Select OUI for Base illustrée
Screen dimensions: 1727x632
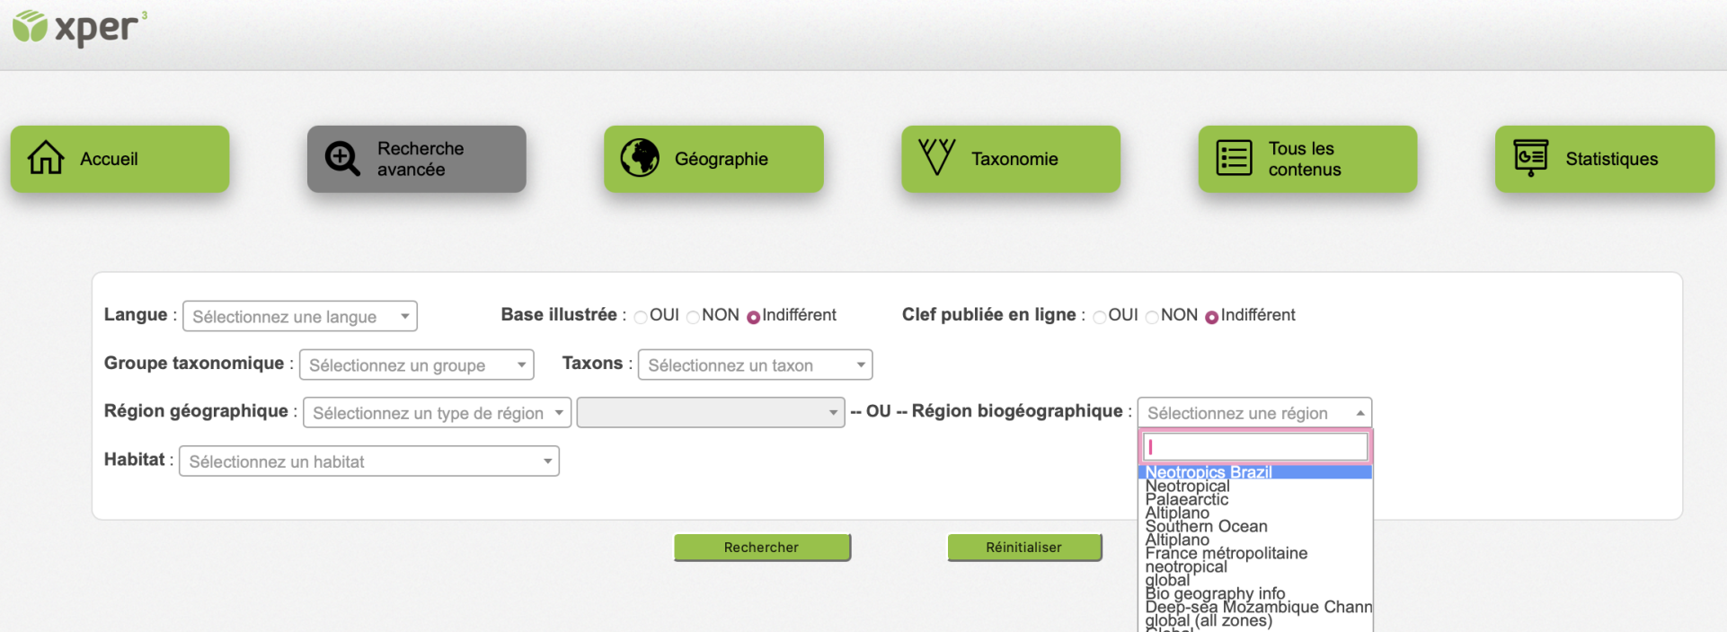tap(641, 317)
